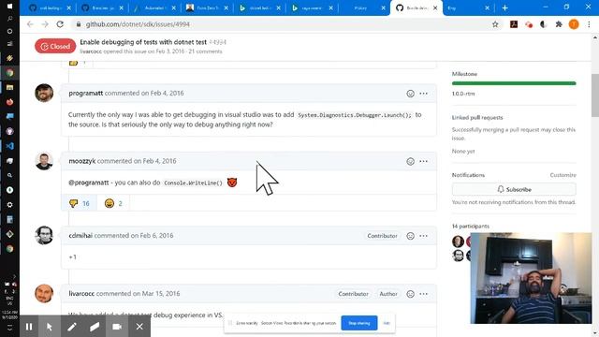The image size is (599, 337).
Task: Open cdmihai's profile link
Action: [x=80, y=235]
